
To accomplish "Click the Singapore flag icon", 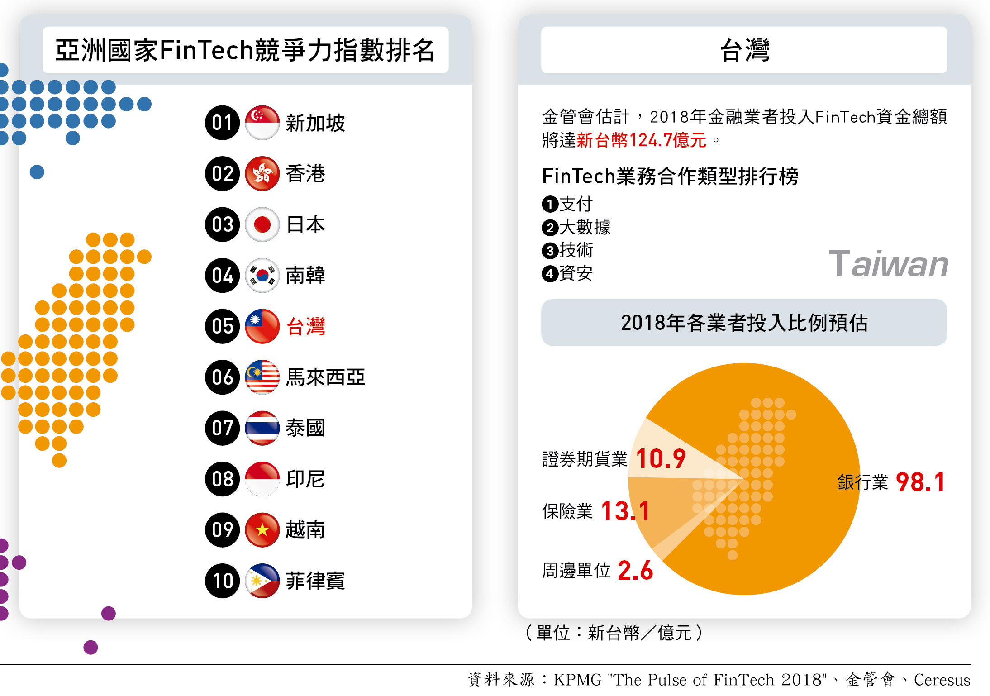I will [x=262, y=123].
